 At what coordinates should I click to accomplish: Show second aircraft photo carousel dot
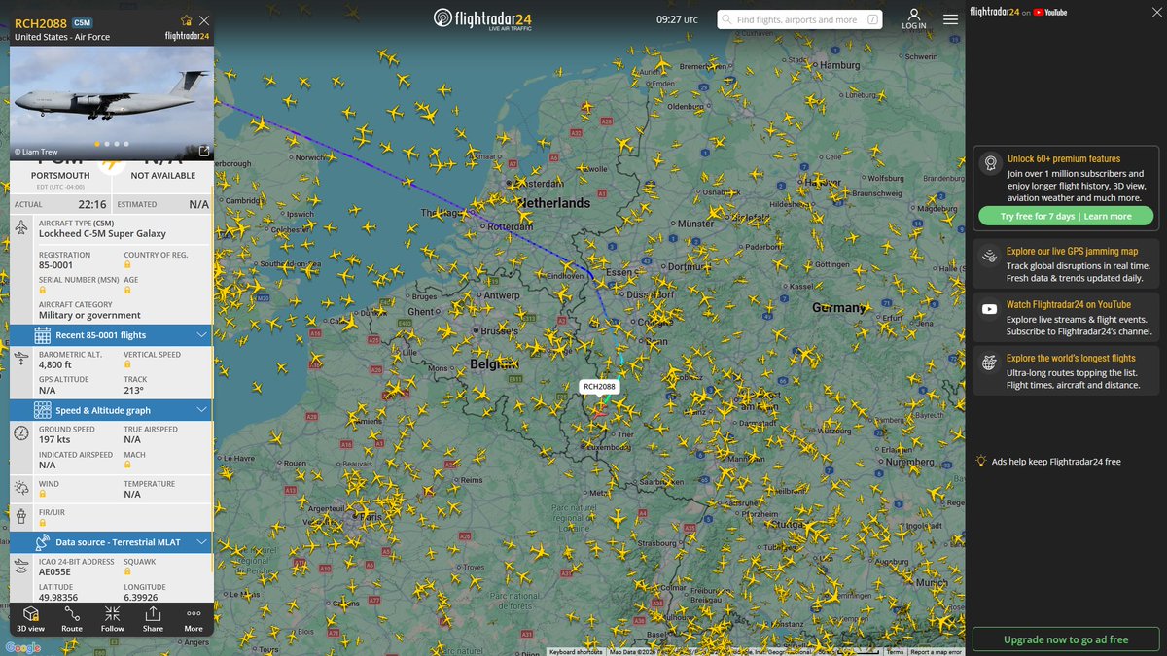107,144
